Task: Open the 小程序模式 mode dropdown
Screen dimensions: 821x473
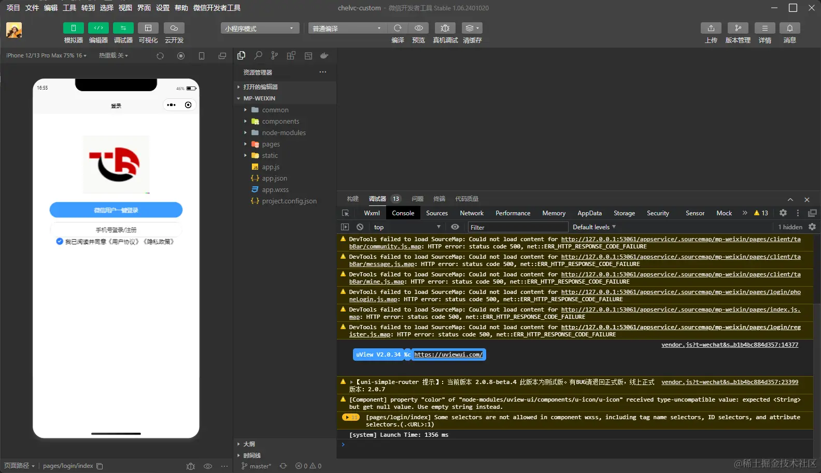Action: click(260, 28)
